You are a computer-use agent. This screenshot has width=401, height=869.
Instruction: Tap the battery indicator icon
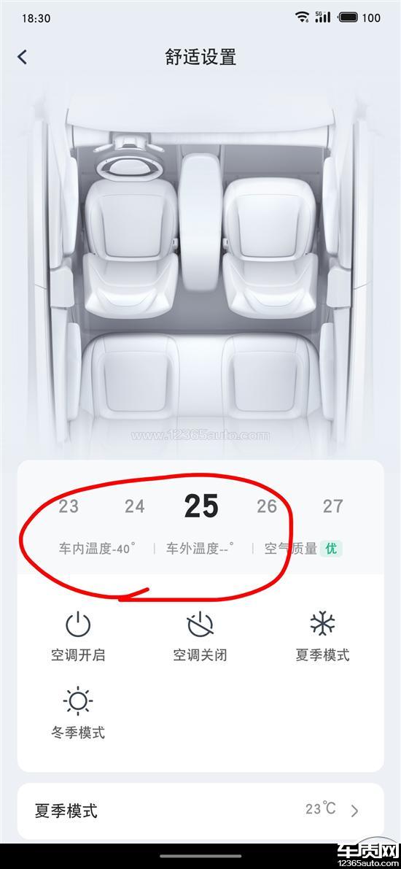[349, 18]
